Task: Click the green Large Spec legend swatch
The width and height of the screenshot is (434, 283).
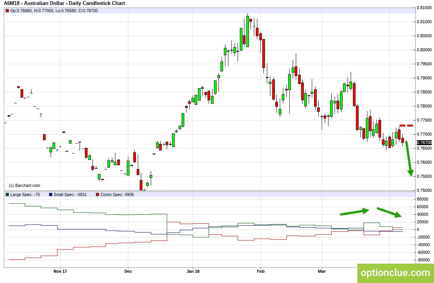Action: point(7,194)
